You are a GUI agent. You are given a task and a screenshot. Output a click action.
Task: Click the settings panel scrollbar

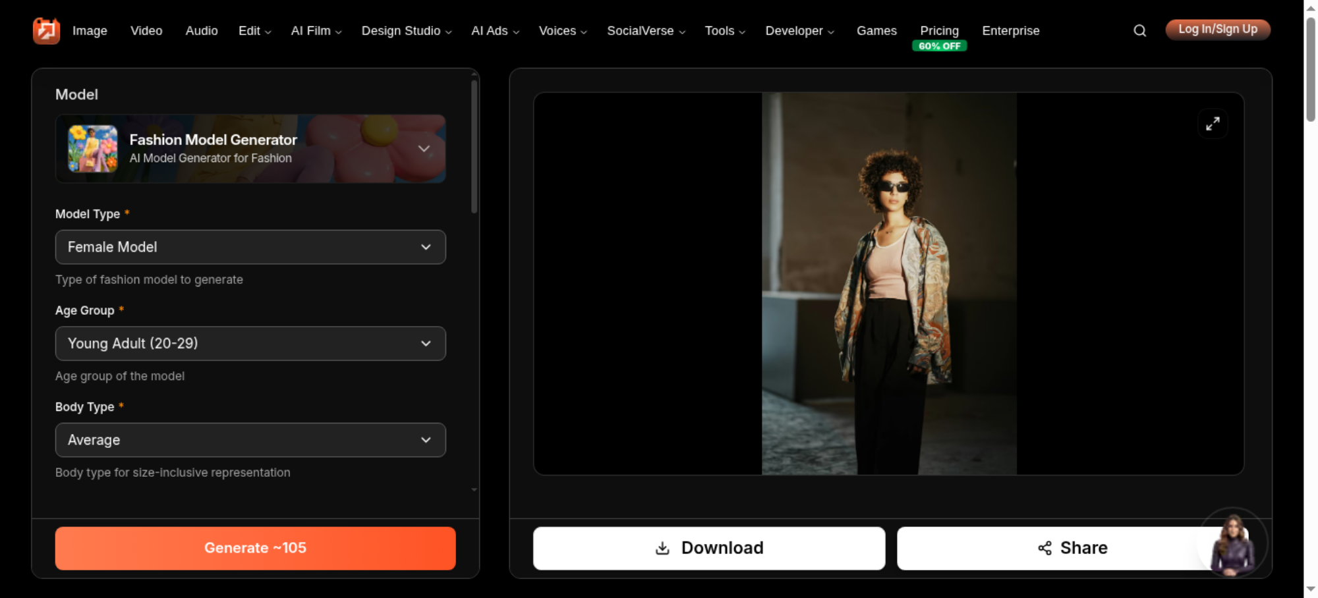click(474, 146)
